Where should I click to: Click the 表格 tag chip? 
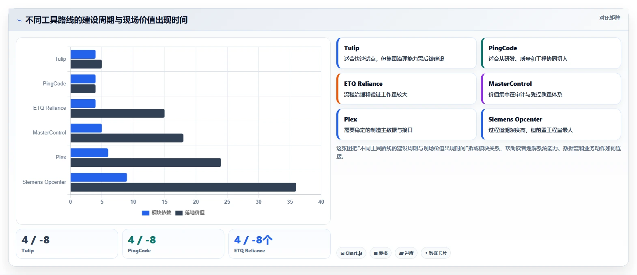coord(381,253)
